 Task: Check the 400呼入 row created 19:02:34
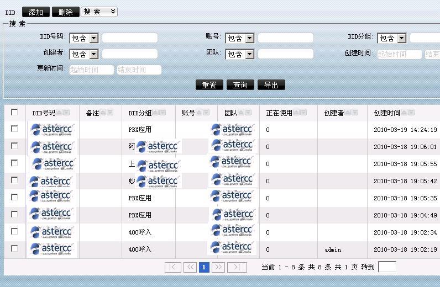(14, 231)
